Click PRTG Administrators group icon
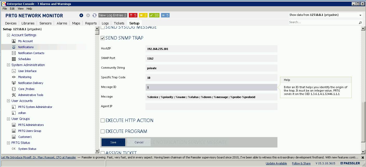The width and height of the screenshot is (366, 167). tap(14, 125)
